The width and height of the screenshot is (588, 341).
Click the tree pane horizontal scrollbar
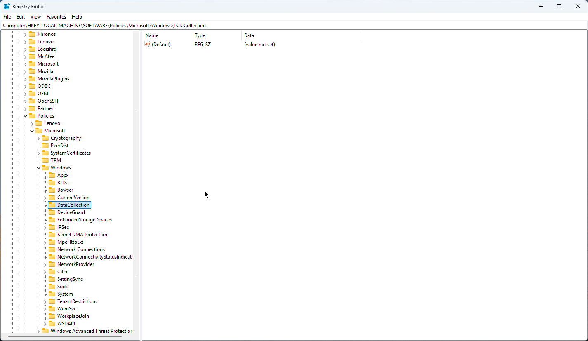65,336
